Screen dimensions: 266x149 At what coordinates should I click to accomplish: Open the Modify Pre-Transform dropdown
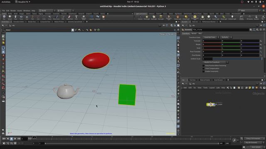click(216, 62)
